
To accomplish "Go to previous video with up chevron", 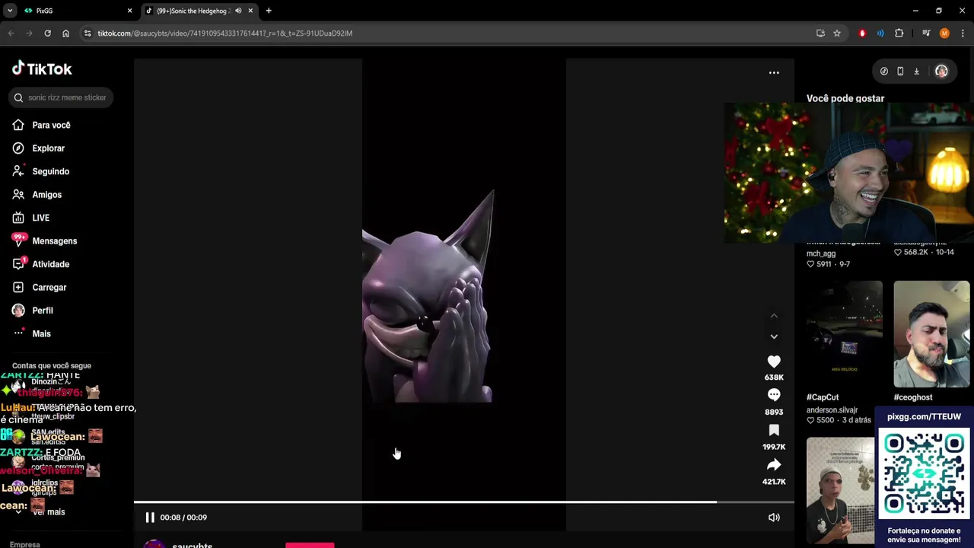I will (774, 316).
